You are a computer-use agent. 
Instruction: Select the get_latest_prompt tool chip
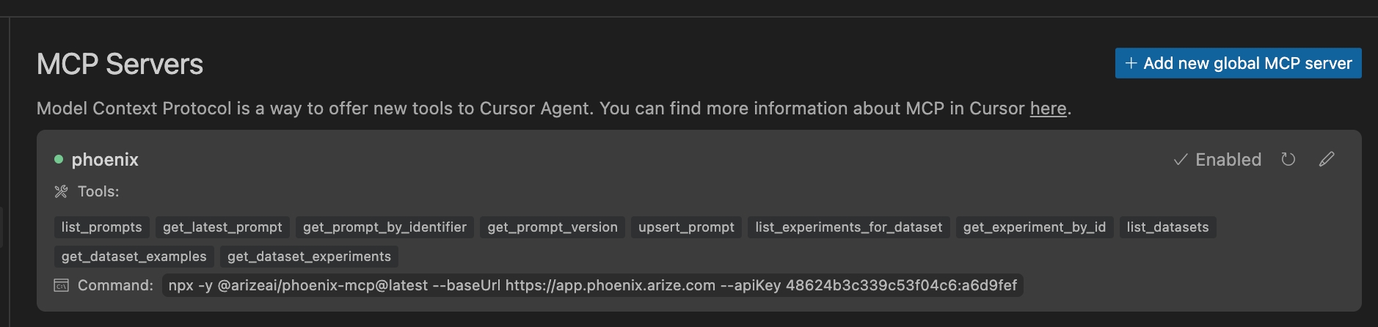(x=222, y=227)
